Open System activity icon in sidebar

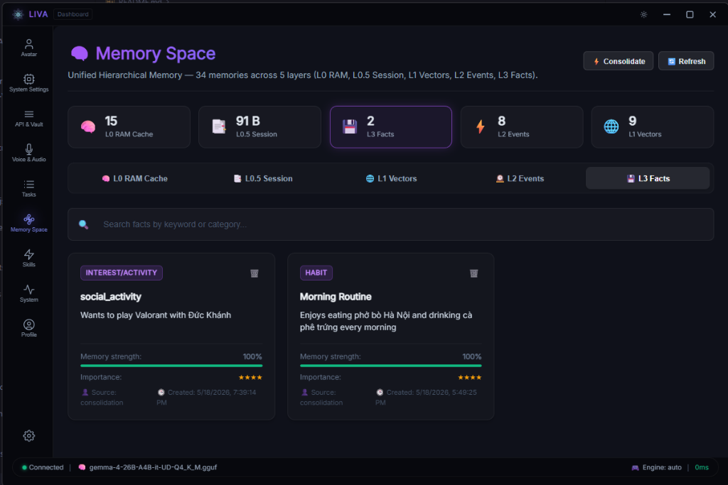pos(28,289)
